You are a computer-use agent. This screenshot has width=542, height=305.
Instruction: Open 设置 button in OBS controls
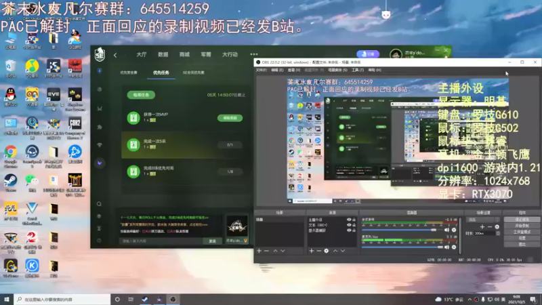pos(522,239)
